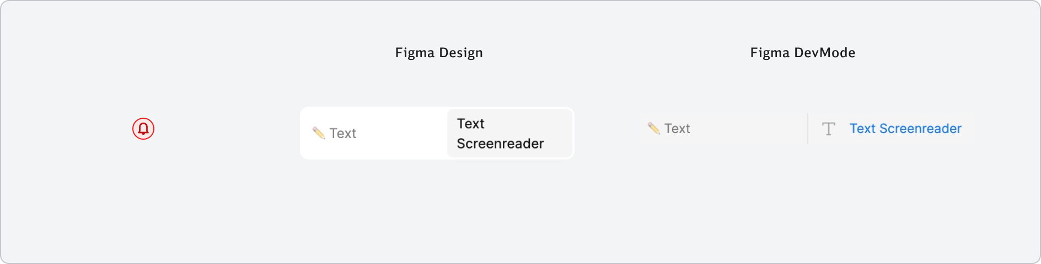
Task: Click the Figma Design heading
Action: [439, 53]
